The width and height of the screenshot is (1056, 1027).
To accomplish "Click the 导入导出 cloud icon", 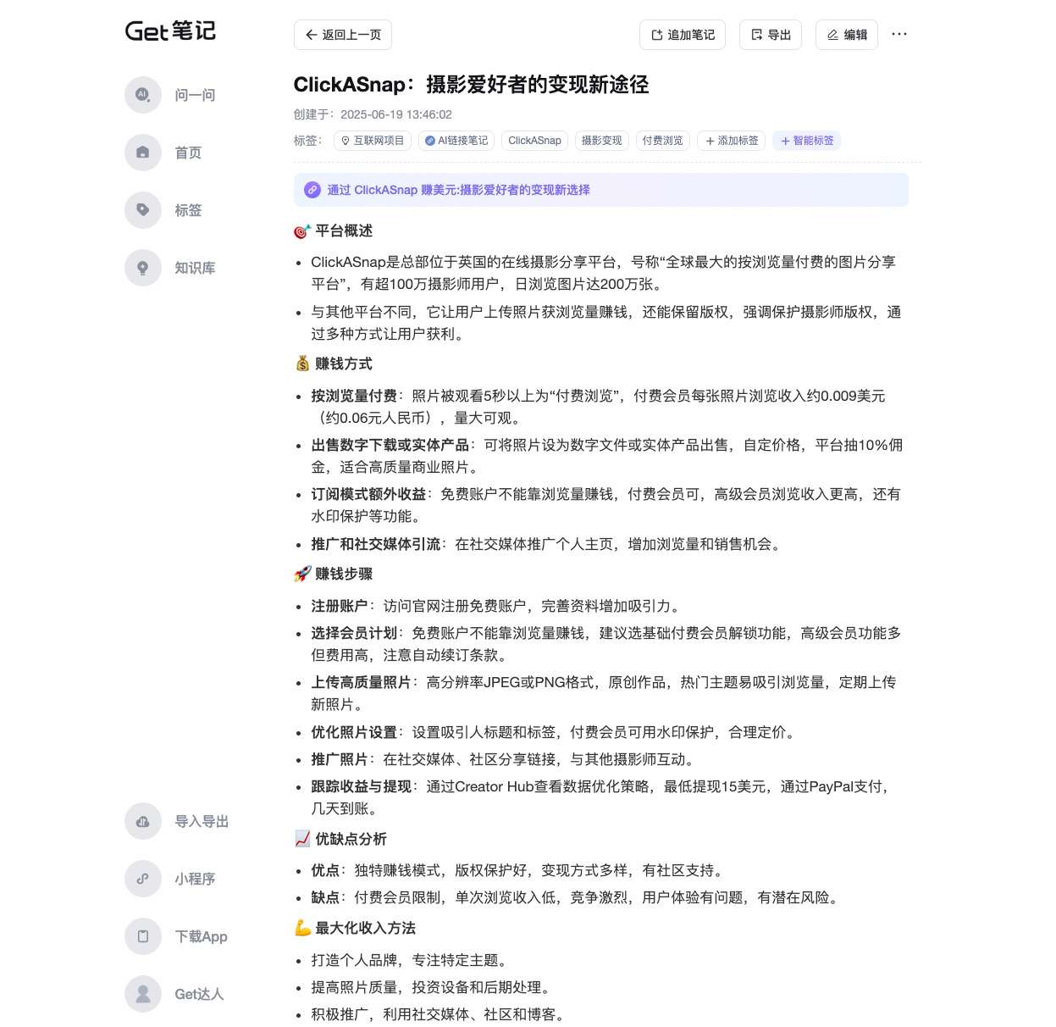I will tap(143, 821).
